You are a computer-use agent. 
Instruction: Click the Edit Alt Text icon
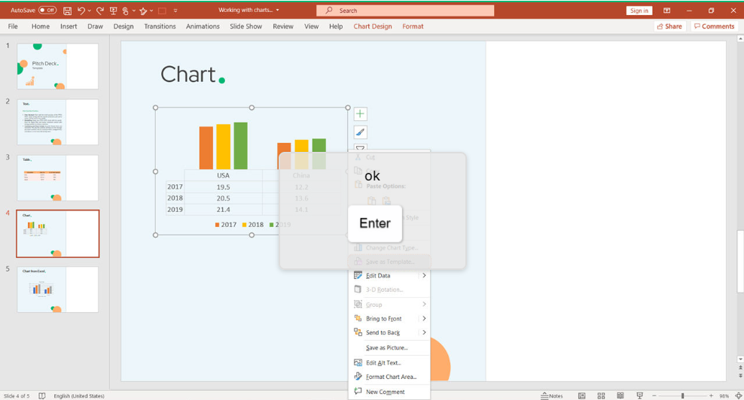358,362
